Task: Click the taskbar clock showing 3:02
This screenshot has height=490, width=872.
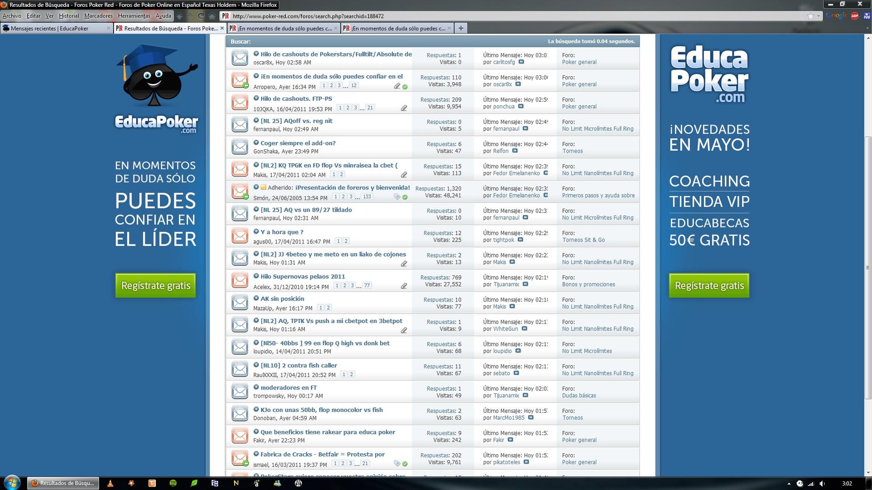Action: point(847,484)
